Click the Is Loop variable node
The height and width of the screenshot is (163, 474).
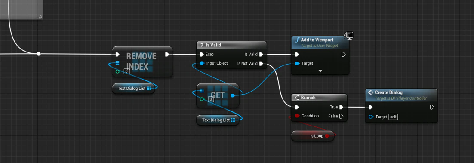tap(313, 136)
